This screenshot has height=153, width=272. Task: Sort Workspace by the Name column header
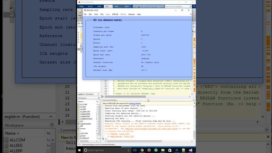tap(81, 102)
